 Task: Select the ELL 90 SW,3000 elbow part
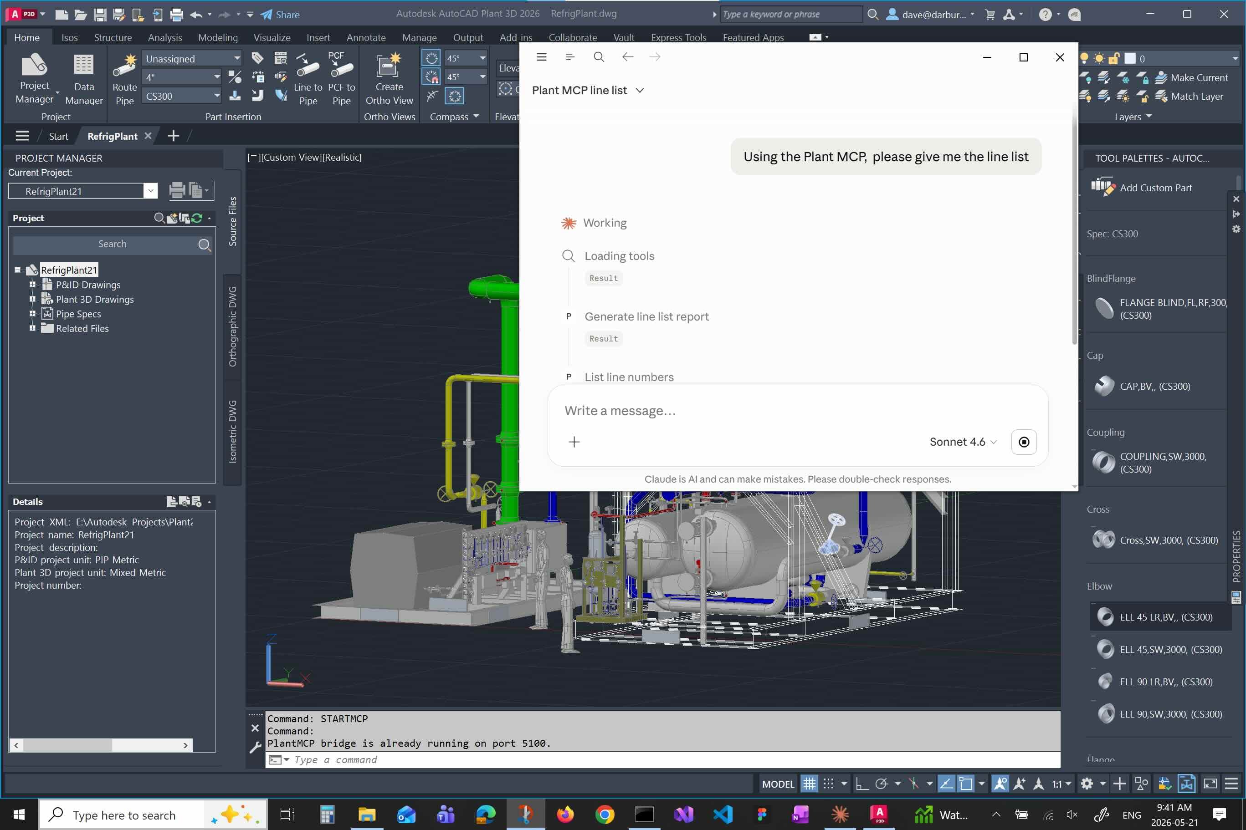click(1160, 713)
